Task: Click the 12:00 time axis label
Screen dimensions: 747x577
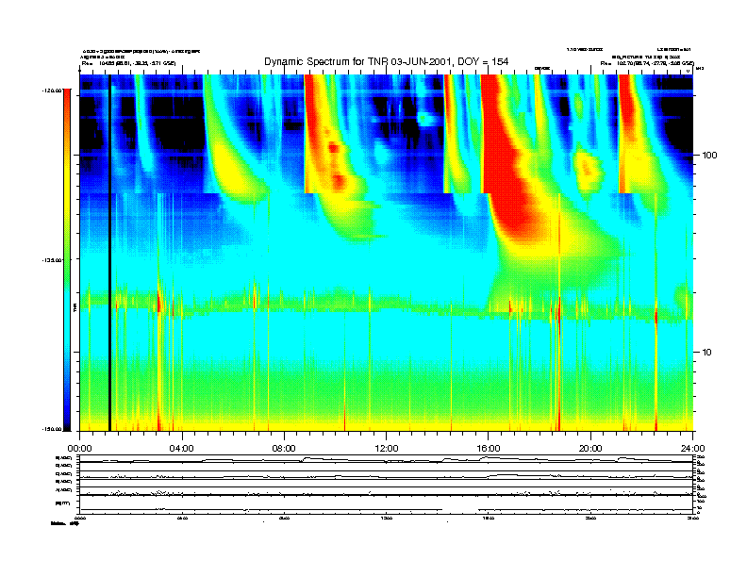Action: coord(387,449)
